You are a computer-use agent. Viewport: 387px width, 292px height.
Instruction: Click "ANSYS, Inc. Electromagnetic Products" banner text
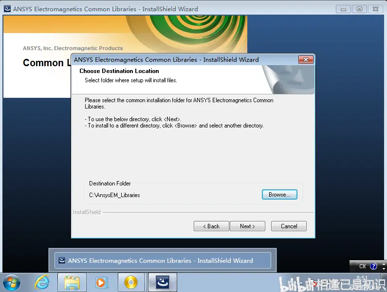73,48
